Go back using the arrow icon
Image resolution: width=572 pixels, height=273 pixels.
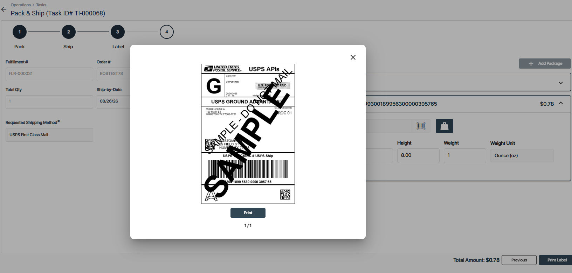(4, 9)
